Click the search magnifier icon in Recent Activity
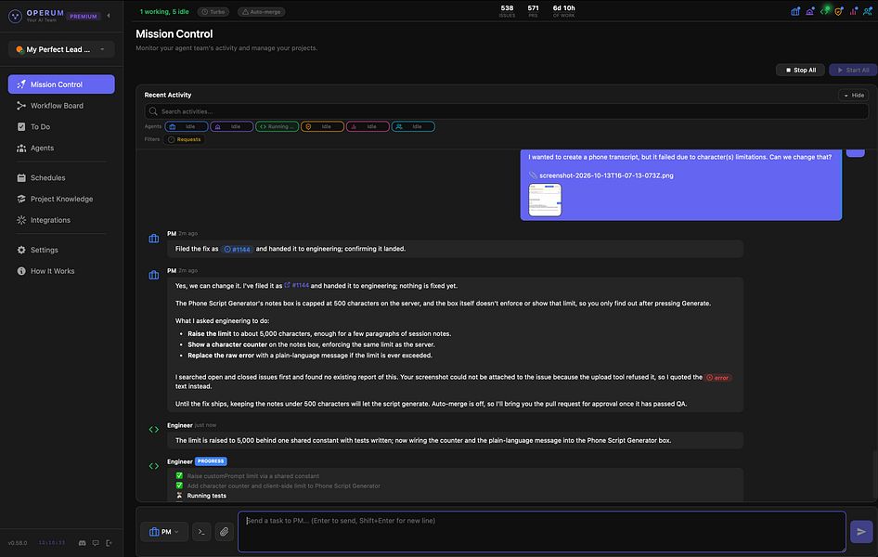This screenshot has height=557, width=878. pos(153,111)
